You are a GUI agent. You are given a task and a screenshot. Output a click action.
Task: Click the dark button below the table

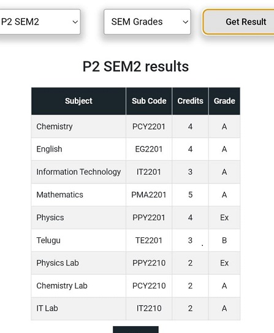(x=135, y=329)
